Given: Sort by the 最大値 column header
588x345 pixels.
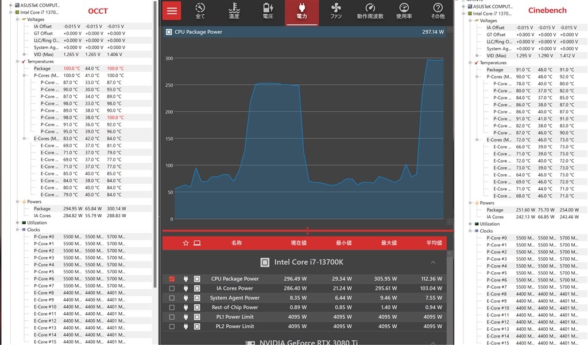Looking at the screenshot, I should (389, 243).
